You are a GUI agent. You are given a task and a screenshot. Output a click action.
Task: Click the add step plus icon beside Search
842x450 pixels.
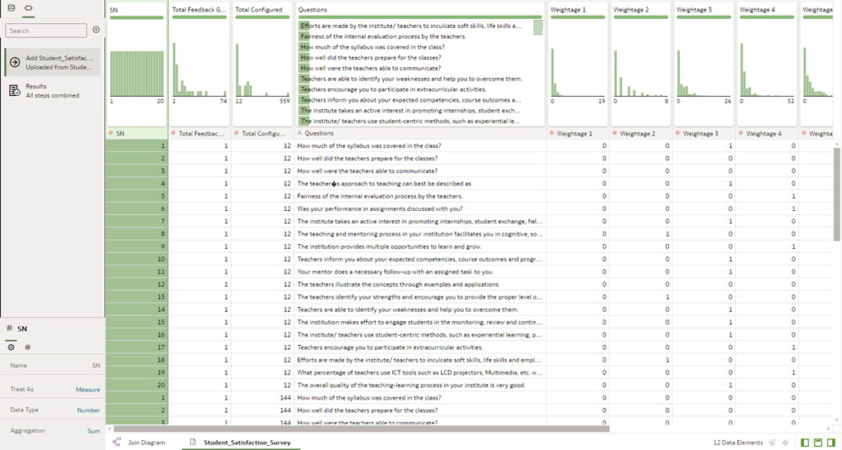[x=96, y=30]
